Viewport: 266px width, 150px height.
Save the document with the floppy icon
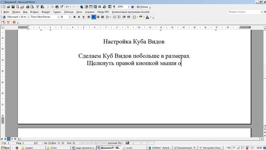point(13,7)
